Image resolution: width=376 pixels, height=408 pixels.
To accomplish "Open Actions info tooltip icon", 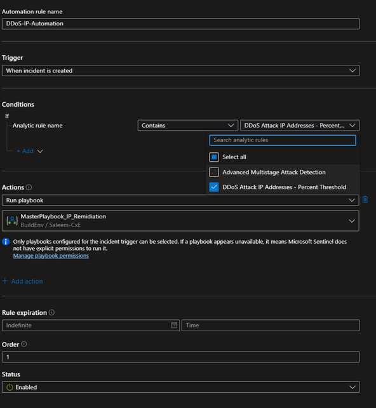I will 29,187.
